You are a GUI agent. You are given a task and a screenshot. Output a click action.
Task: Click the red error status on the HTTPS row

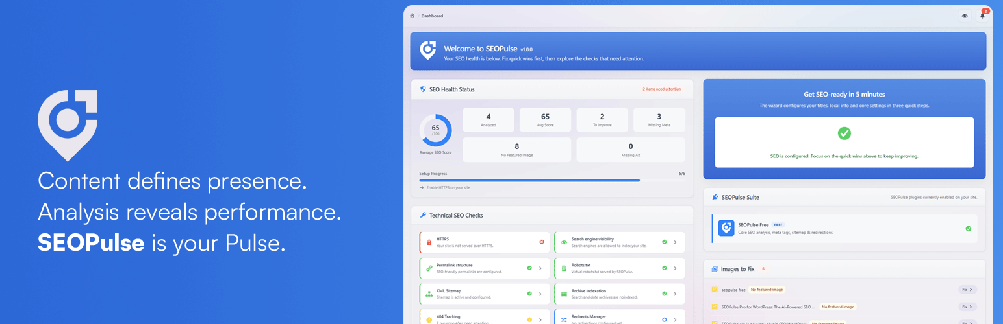(x=542, y=242)
